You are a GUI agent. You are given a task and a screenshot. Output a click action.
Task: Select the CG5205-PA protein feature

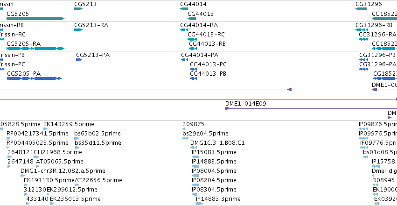[x=34, y=78]
